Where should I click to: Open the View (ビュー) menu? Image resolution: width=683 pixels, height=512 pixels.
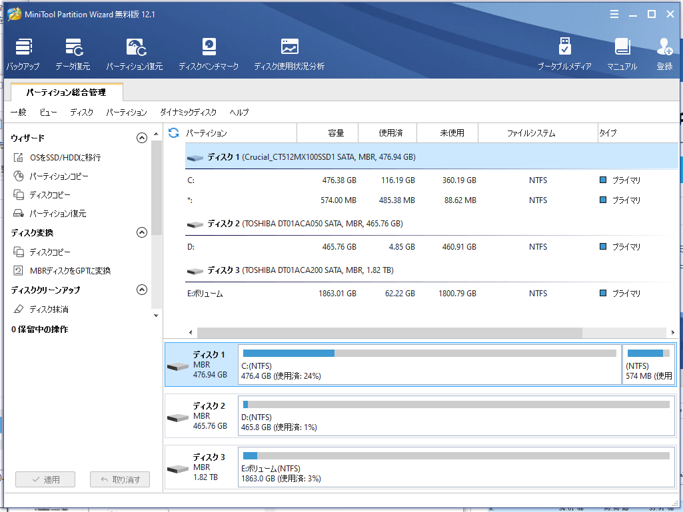(x=48, y=113)
